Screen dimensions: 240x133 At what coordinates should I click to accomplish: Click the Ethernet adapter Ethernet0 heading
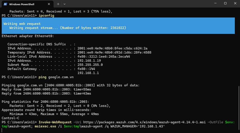pos(28,36)
